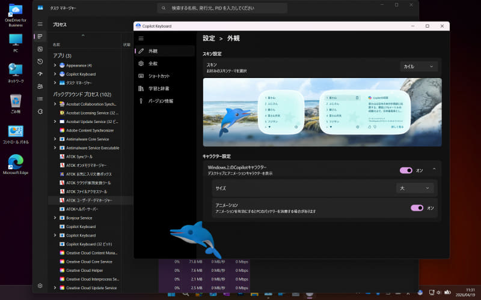Select OneDrive for Business desktop icon
Image resolution: width=481 pixels, height=300 pixels.
tap(16, 16)
